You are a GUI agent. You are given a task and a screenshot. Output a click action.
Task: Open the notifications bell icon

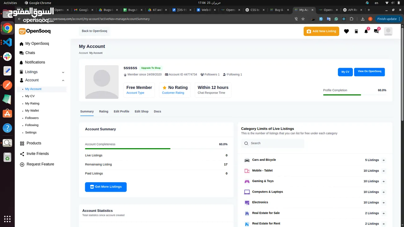click(x=366, y=31)
